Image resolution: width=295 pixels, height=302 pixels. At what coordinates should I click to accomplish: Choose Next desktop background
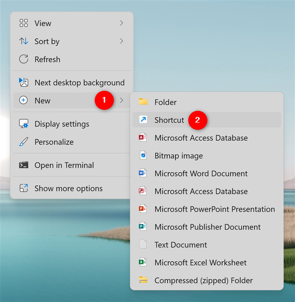pyautogui.click(x=72, y=82)
